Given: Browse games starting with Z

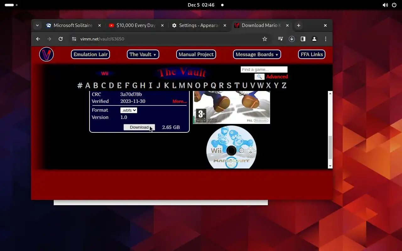Looking at the screenshot, I should (284, 85).
